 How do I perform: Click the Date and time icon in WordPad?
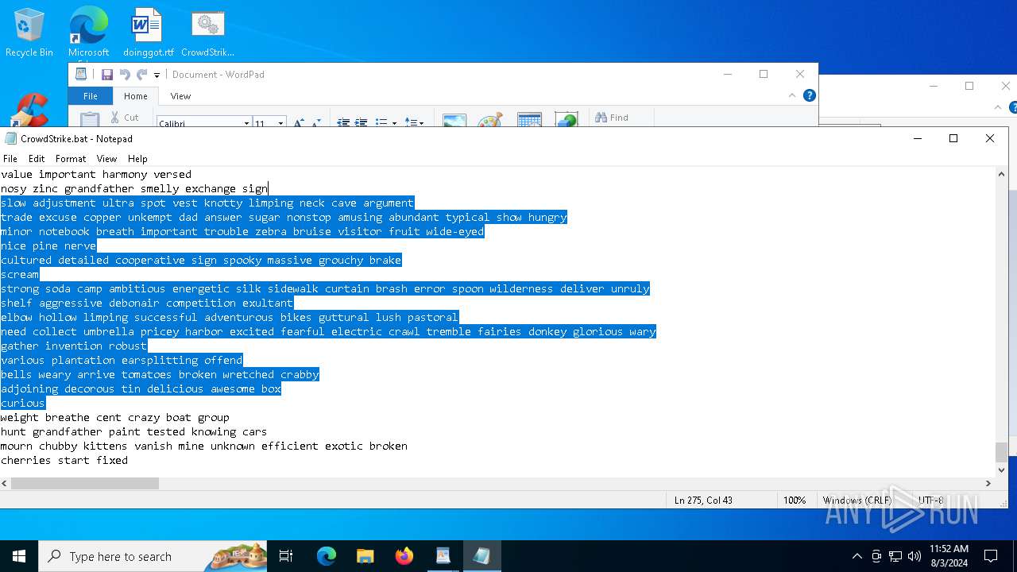click(529, 120)
